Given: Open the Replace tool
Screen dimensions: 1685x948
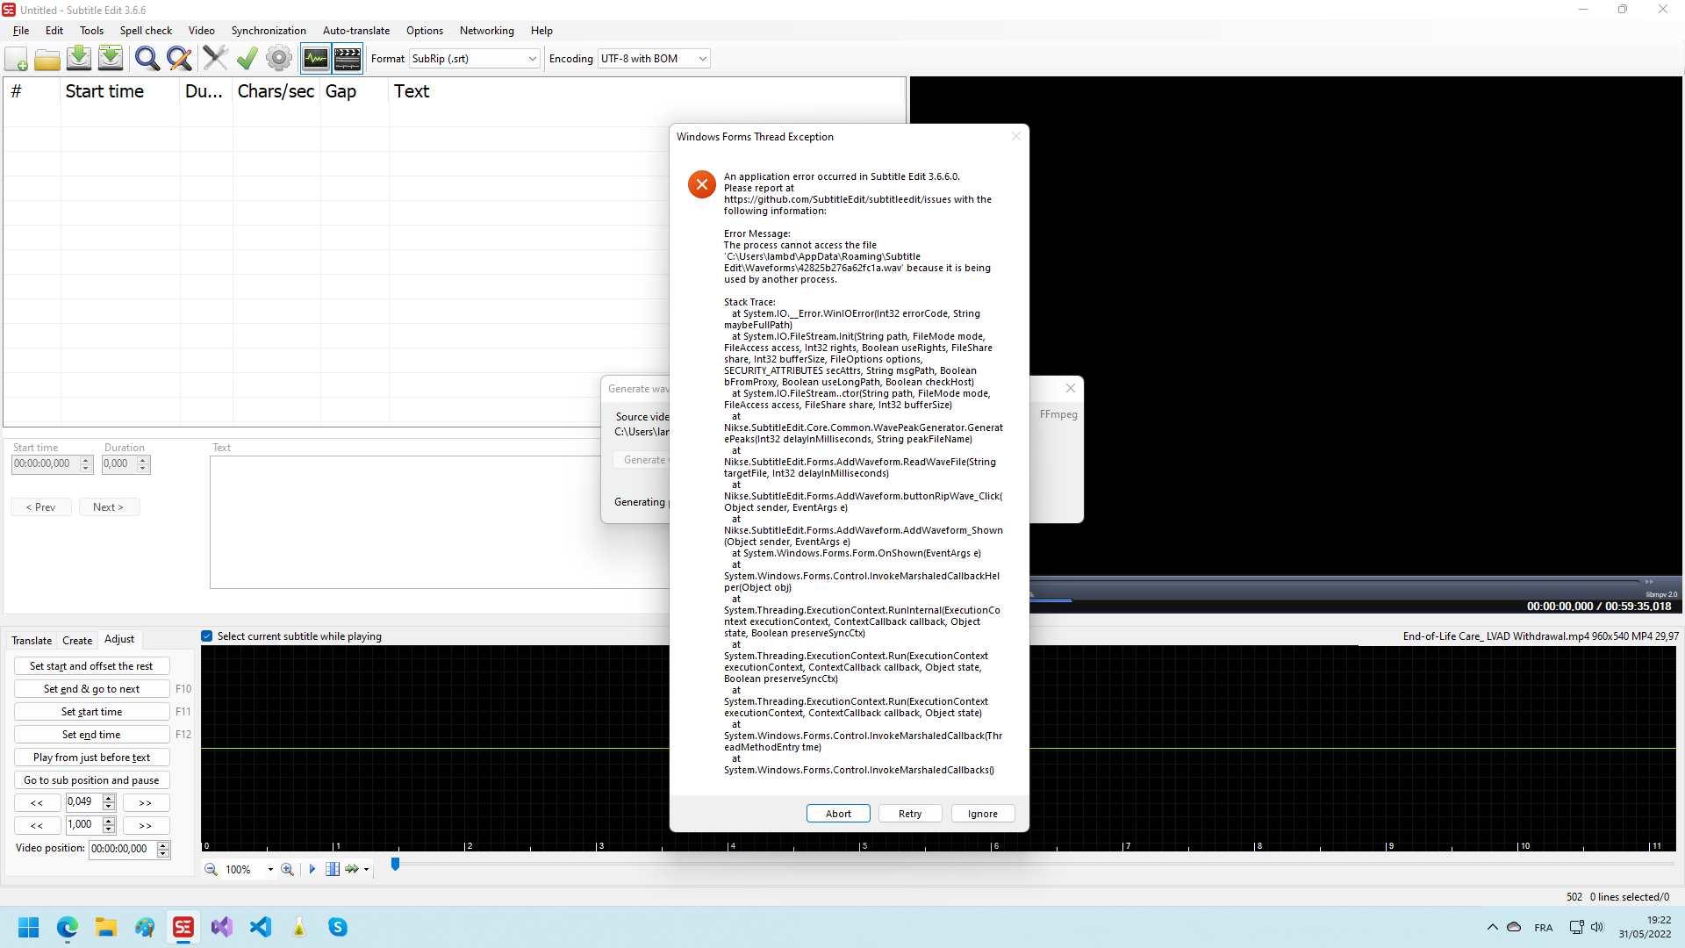Looking at the screenshot, I should tap(179, 58).
